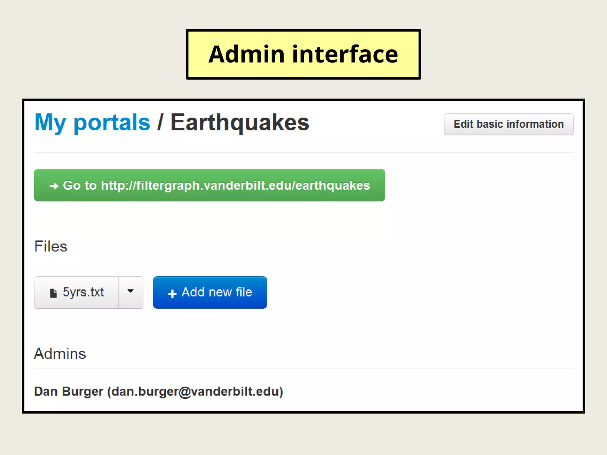Click Edit basic information button
Viewport: 607px width, 455px height.
[509, 124]
